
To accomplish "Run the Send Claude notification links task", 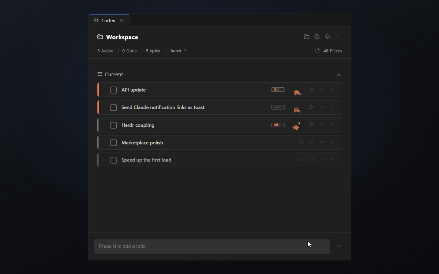I will 312,107.
